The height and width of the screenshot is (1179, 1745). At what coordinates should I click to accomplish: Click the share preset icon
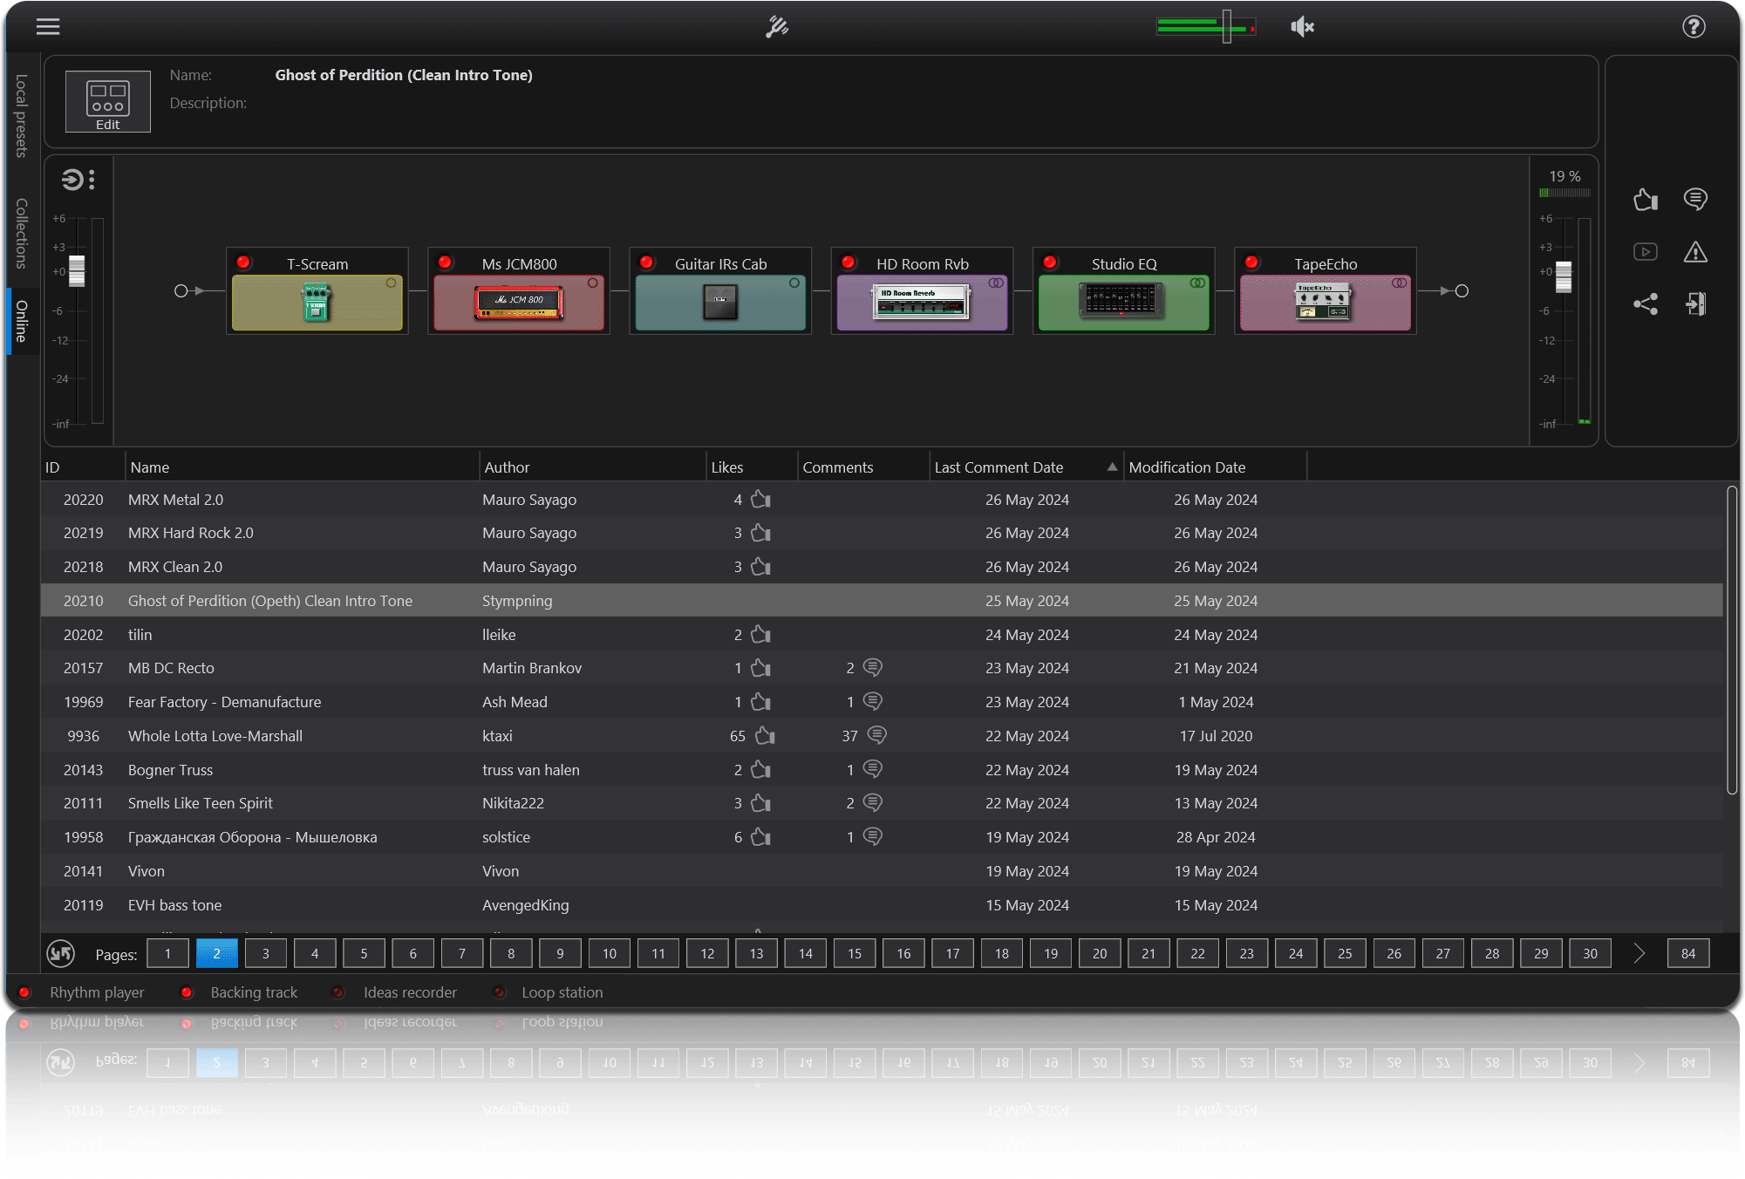[x=1645, y=304]
